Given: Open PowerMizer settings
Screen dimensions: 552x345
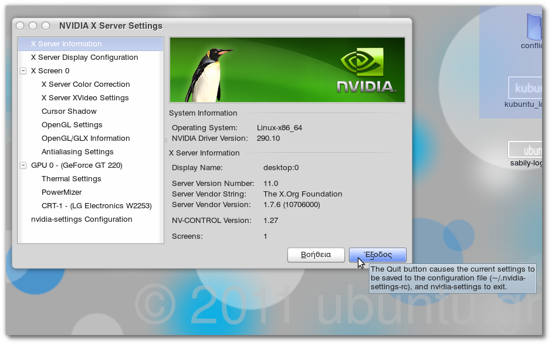Looking at the screenshot, I should coord(62,192).
